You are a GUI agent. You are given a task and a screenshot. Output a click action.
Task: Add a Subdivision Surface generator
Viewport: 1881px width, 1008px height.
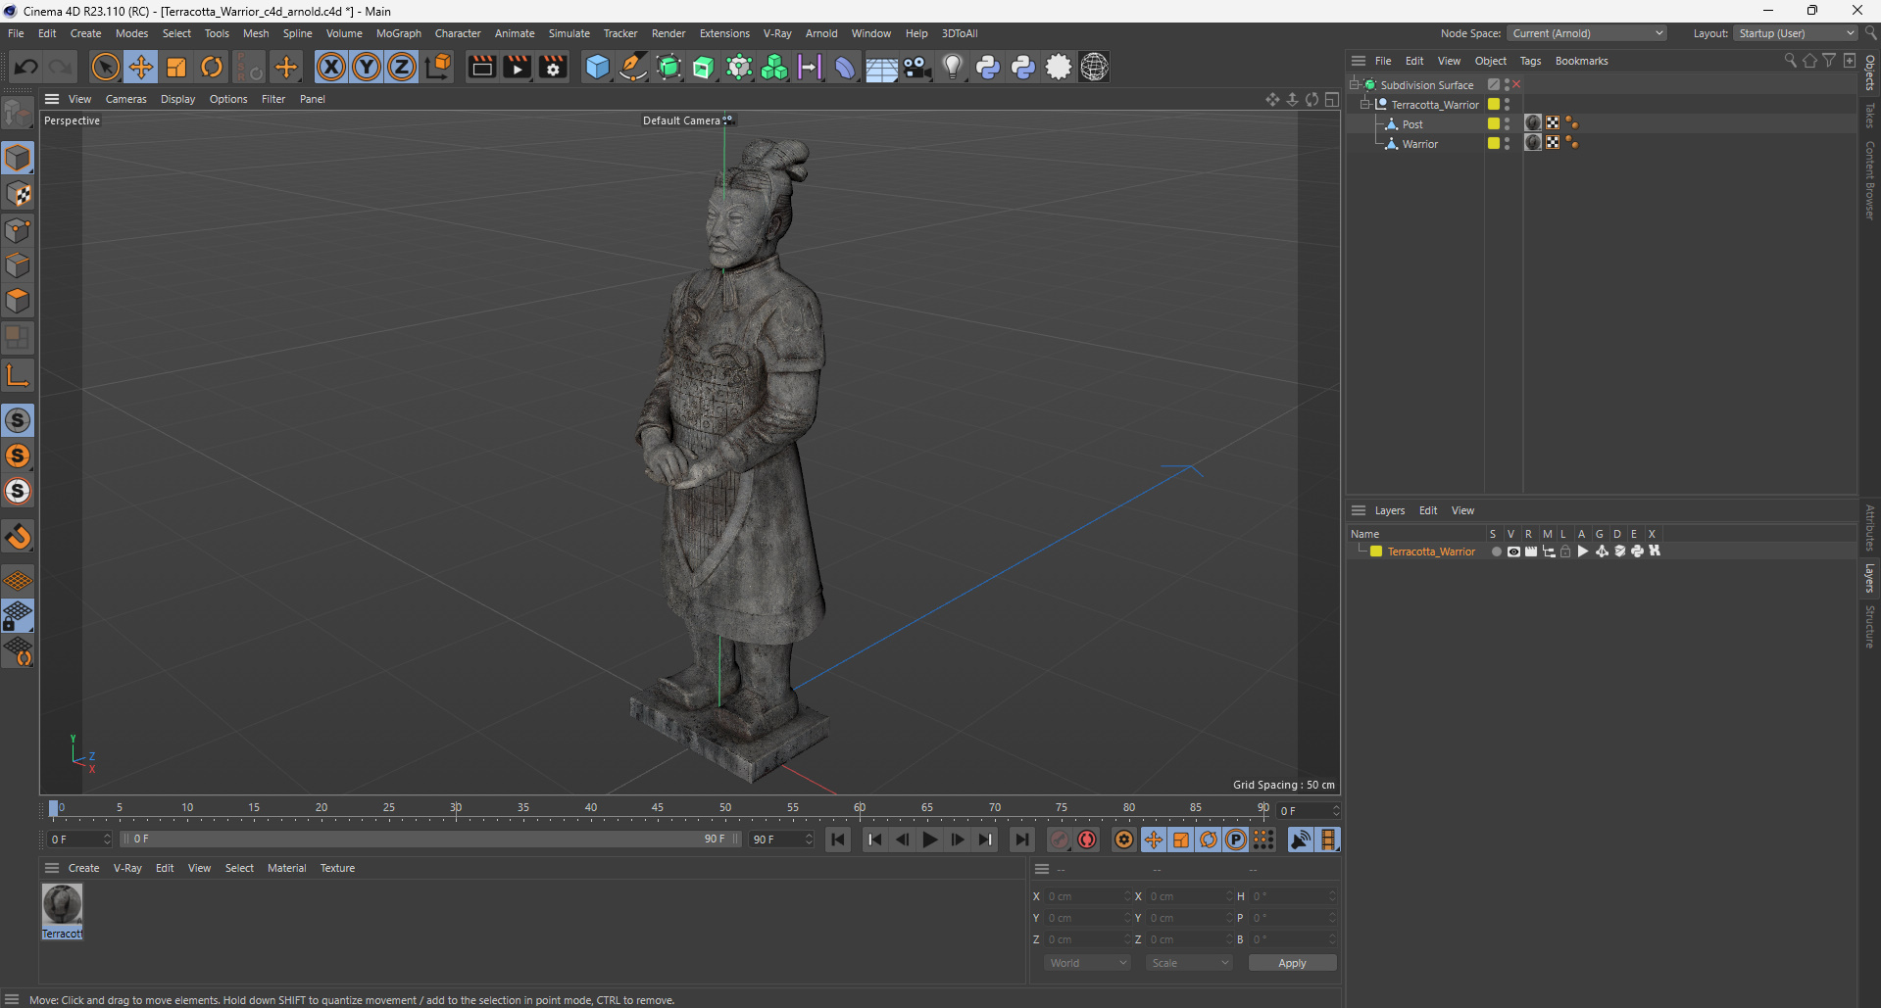coord(668,67)
